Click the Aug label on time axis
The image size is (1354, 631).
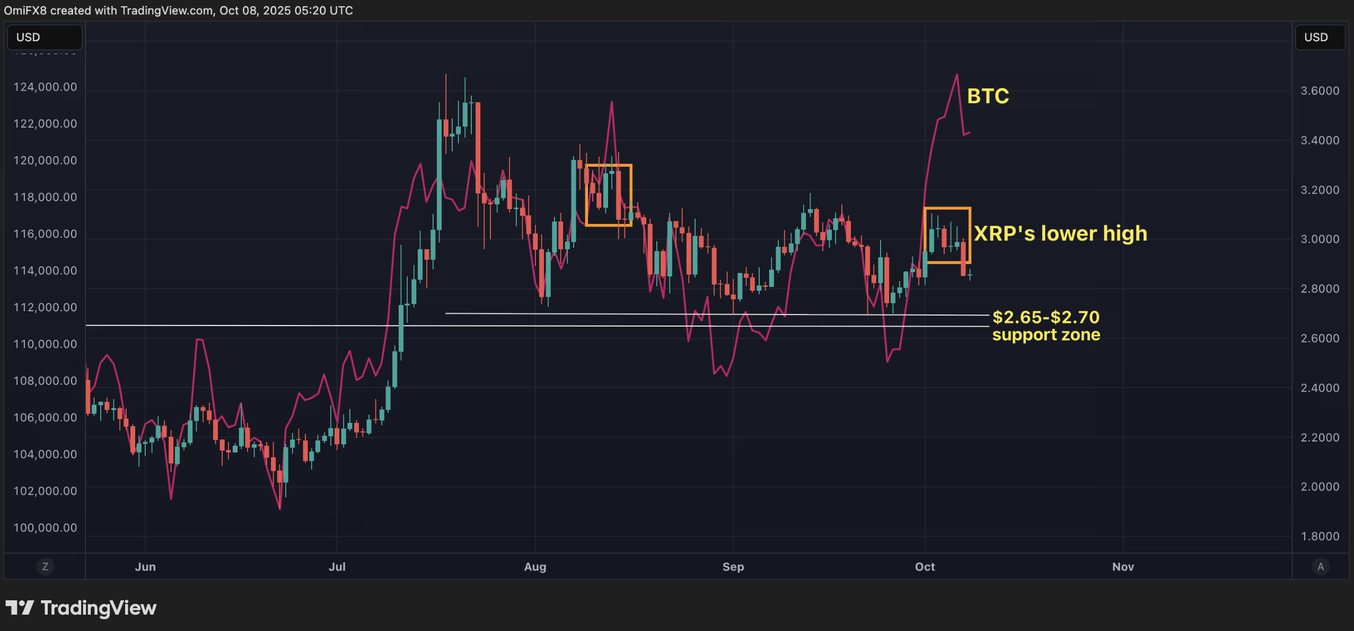coord(535,566)
